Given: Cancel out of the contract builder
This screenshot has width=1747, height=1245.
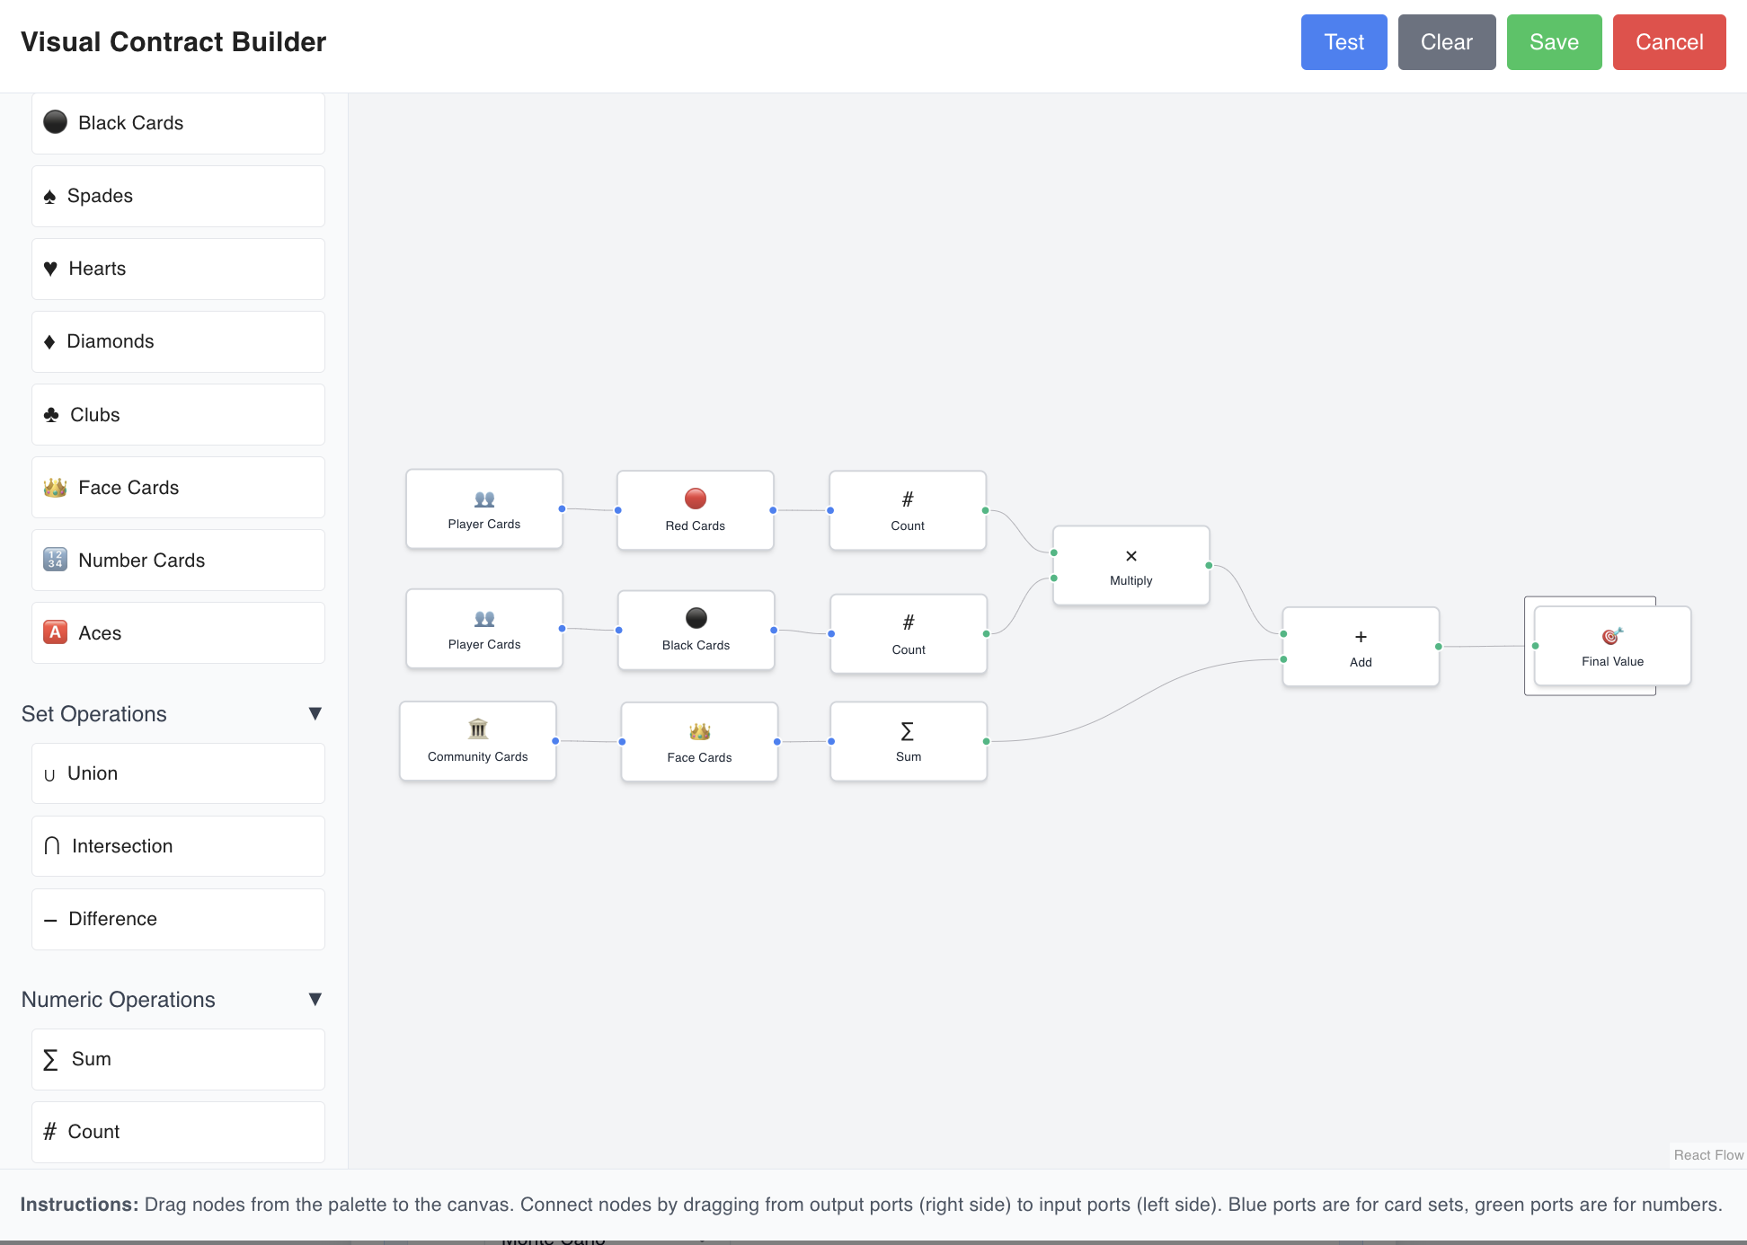Looking at the screenshot, I should [1669, 41].
